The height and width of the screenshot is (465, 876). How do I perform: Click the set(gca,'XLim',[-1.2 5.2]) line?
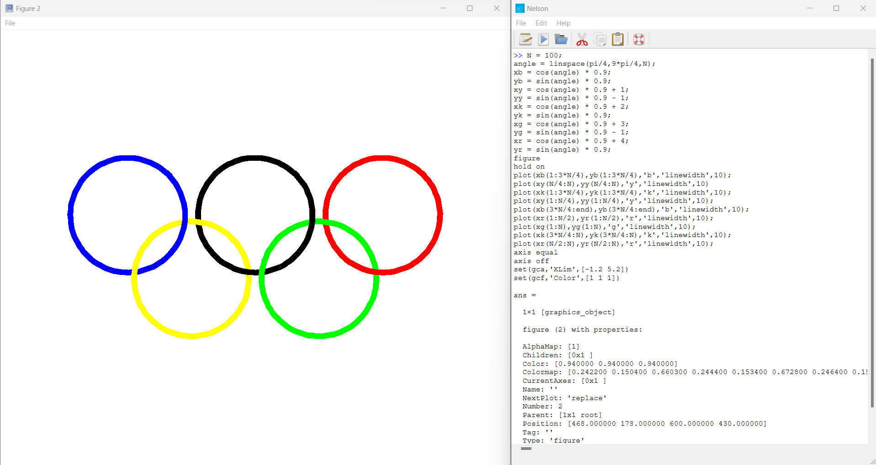(571, 269)
